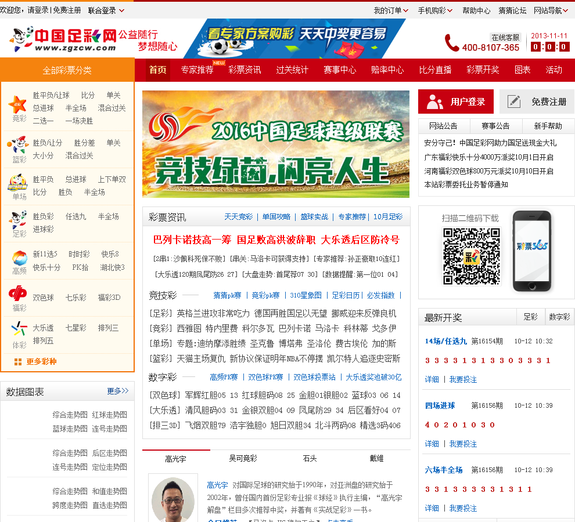Screen dimensions: 575x522
Task: Click 高光宇's portrait photo
Action: (173, 499)
